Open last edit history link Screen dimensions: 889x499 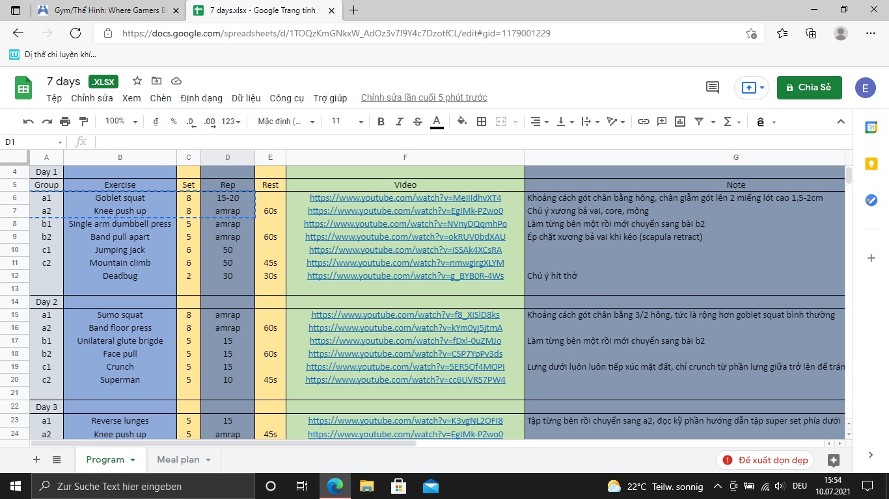(x=424, y=97)
